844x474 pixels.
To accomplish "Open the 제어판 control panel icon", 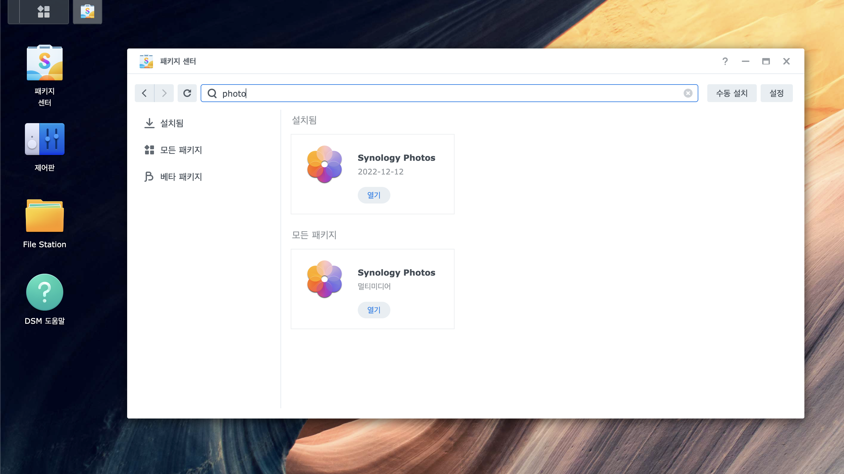I will coord(44,139).
